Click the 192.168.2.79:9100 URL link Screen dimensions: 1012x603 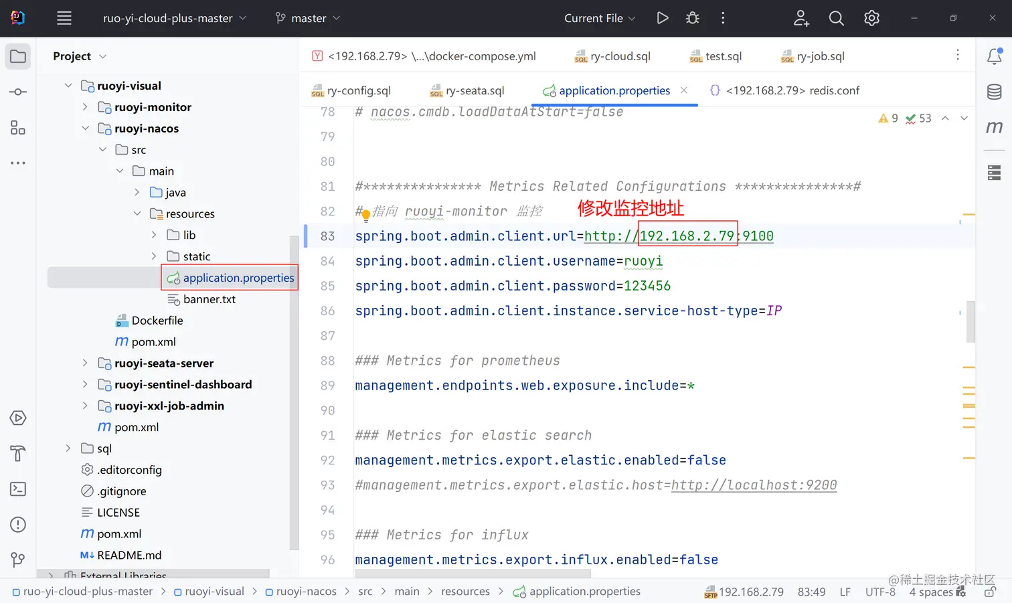679,236
